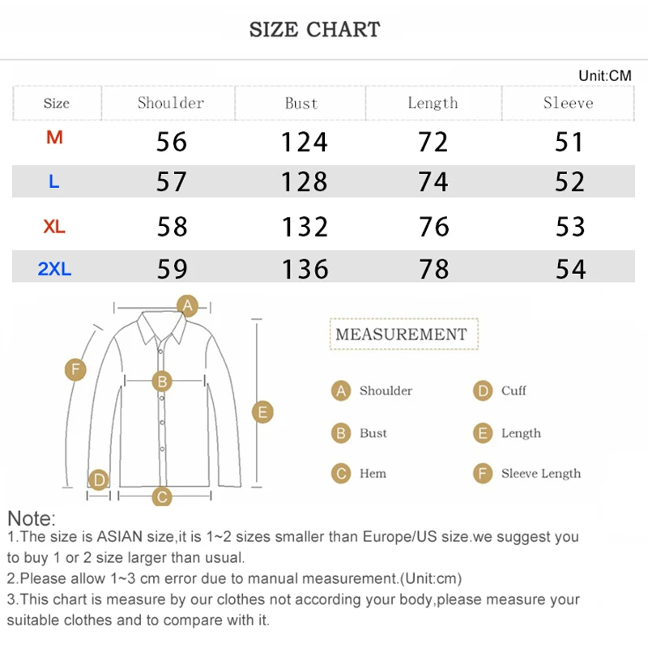This screenshot has height=648, width=648.
Task: Select the Shoulder column header
Action: coord(170,103)
